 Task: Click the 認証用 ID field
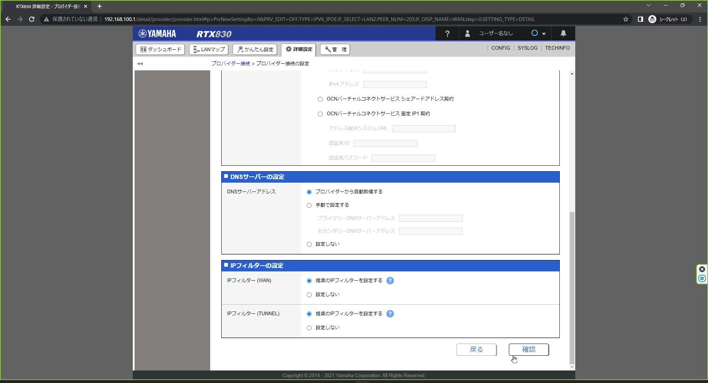(385, 143)
